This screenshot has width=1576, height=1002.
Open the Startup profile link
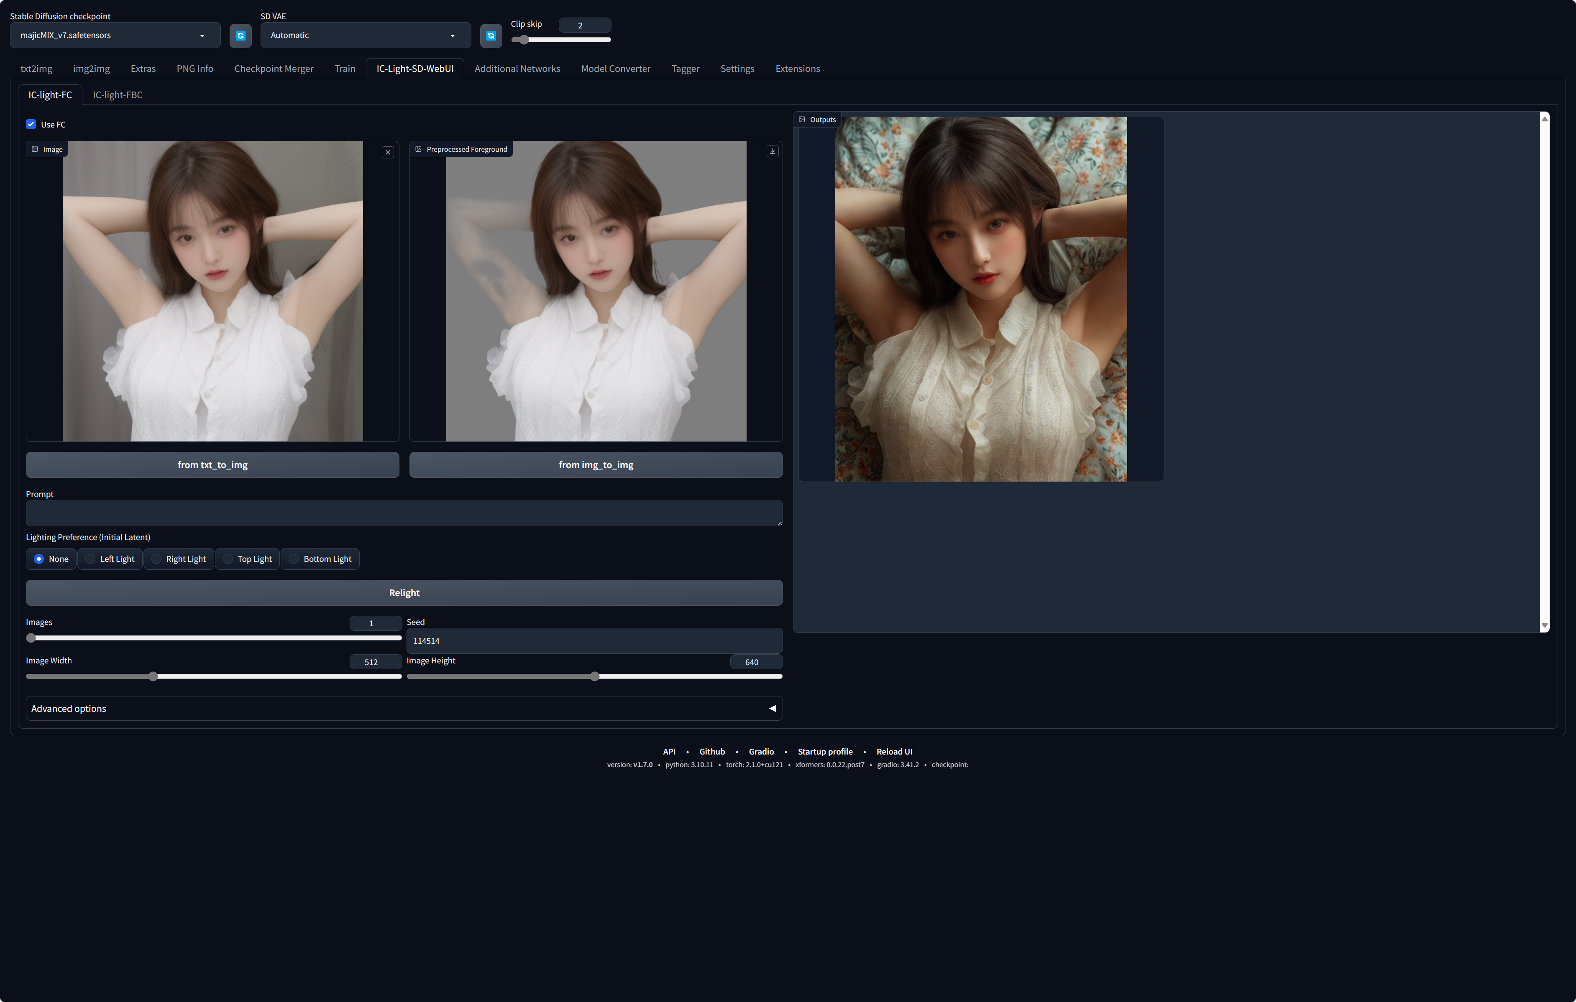tap(825, 752)
